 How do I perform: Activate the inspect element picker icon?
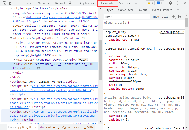point(4,3)
